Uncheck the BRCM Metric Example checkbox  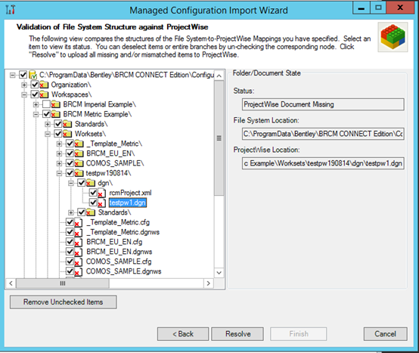pyautogui.click(x=46, y=114)
